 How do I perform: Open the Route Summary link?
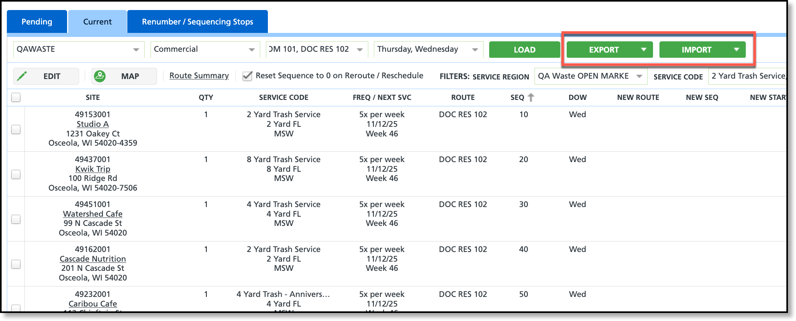point(199,75)
